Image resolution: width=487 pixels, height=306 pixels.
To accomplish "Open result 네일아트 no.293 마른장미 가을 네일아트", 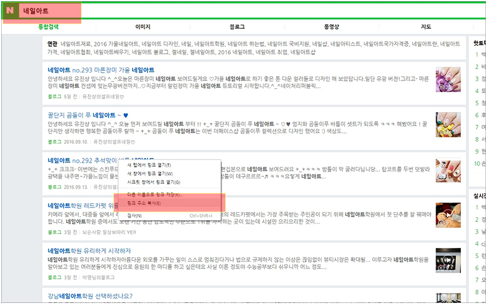I will 101,70.
